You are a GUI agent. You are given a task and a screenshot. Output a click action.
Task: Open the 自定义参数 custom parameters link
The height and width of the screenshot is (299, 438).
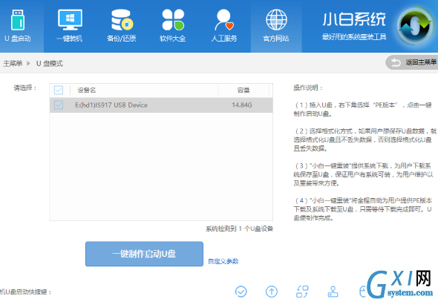(x=223, y=261)
